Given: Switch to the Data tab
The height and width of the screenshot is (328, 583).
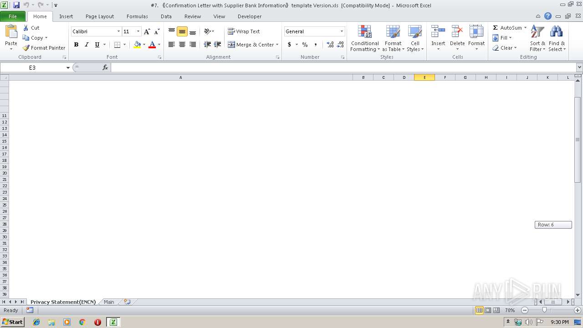Looking at the screenshot, I should 166,16.
